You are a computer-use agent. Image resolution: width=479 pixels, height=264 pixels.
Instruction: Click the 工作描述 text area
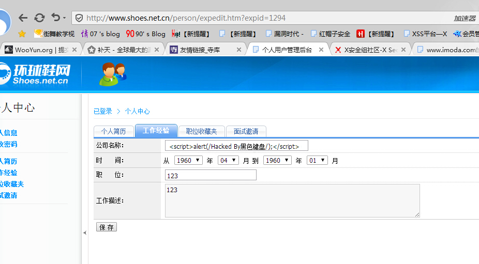292,201
